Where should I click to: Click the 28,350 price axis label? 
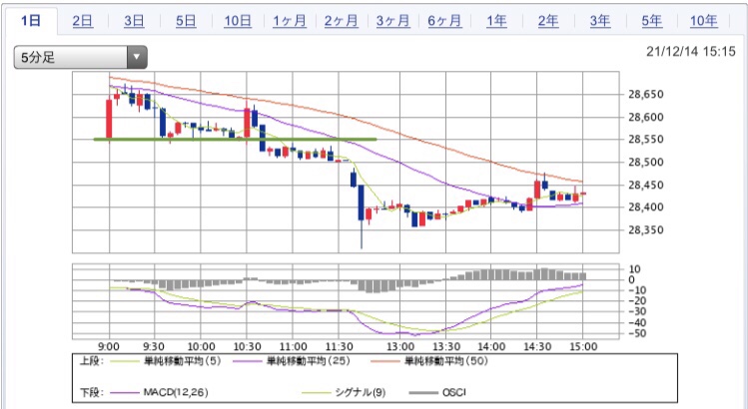tap(646, 229)
